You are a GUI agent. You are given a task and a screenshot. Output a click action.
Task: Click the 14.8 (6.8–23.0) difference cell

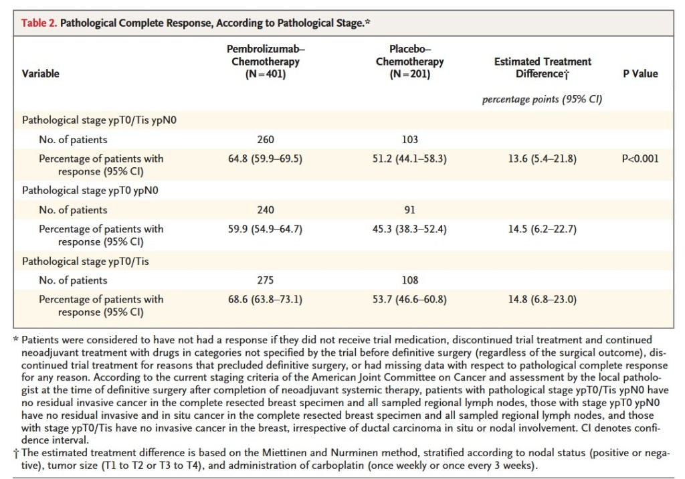[x=543, y=299]
